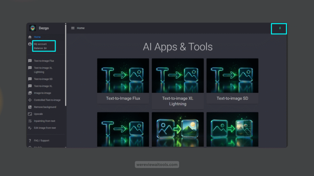
Task: Open the card showing a mountain landscape photo
Action: (x=178, y=129)
